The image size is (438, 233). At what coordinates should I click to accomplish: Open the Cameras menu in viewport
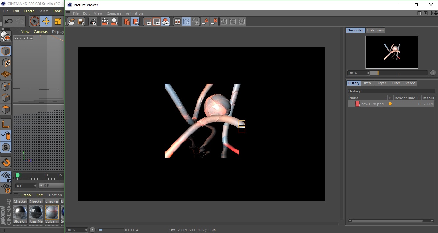click(x=40, y=32)
